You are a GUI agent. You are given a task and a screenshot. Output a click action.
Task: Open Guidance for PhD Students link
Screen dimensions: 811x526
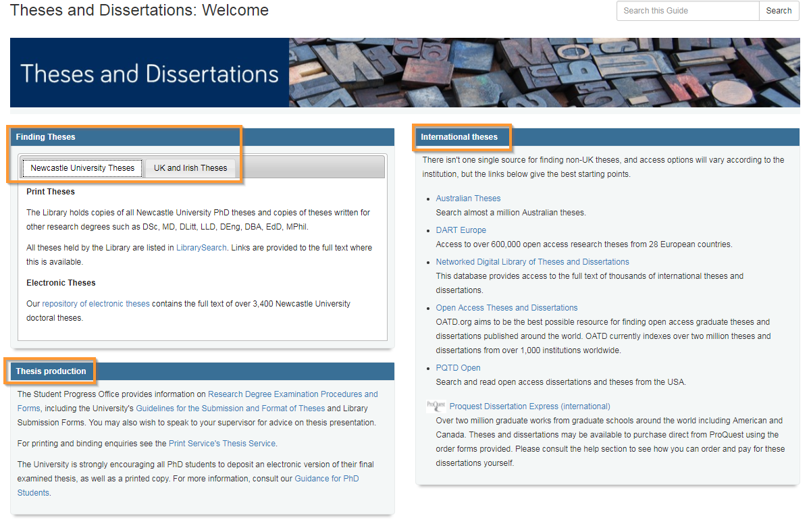coord(326,479)
